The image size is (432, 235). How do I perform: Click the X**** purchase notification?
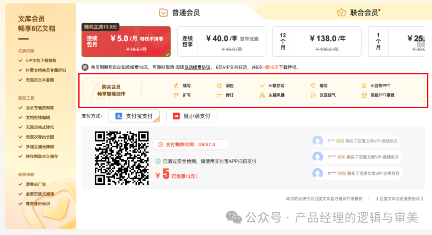point(356,173)
